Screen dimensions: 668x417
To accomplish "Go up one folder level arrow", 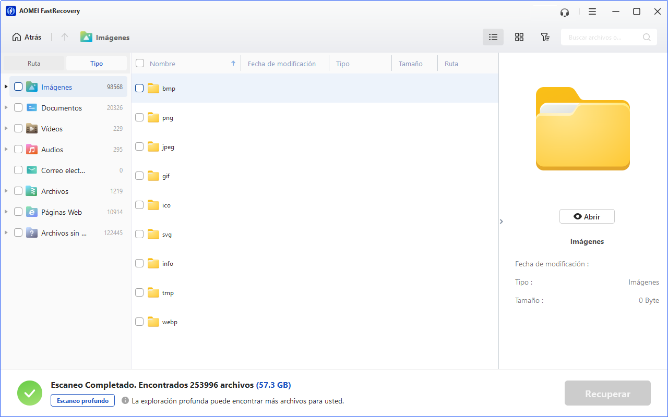I will tap(65, 37).
